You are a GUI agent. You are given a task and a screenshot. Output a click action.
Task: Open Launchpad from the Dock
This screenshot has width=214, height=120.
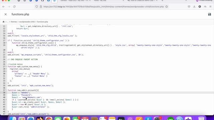pos(22,119)
